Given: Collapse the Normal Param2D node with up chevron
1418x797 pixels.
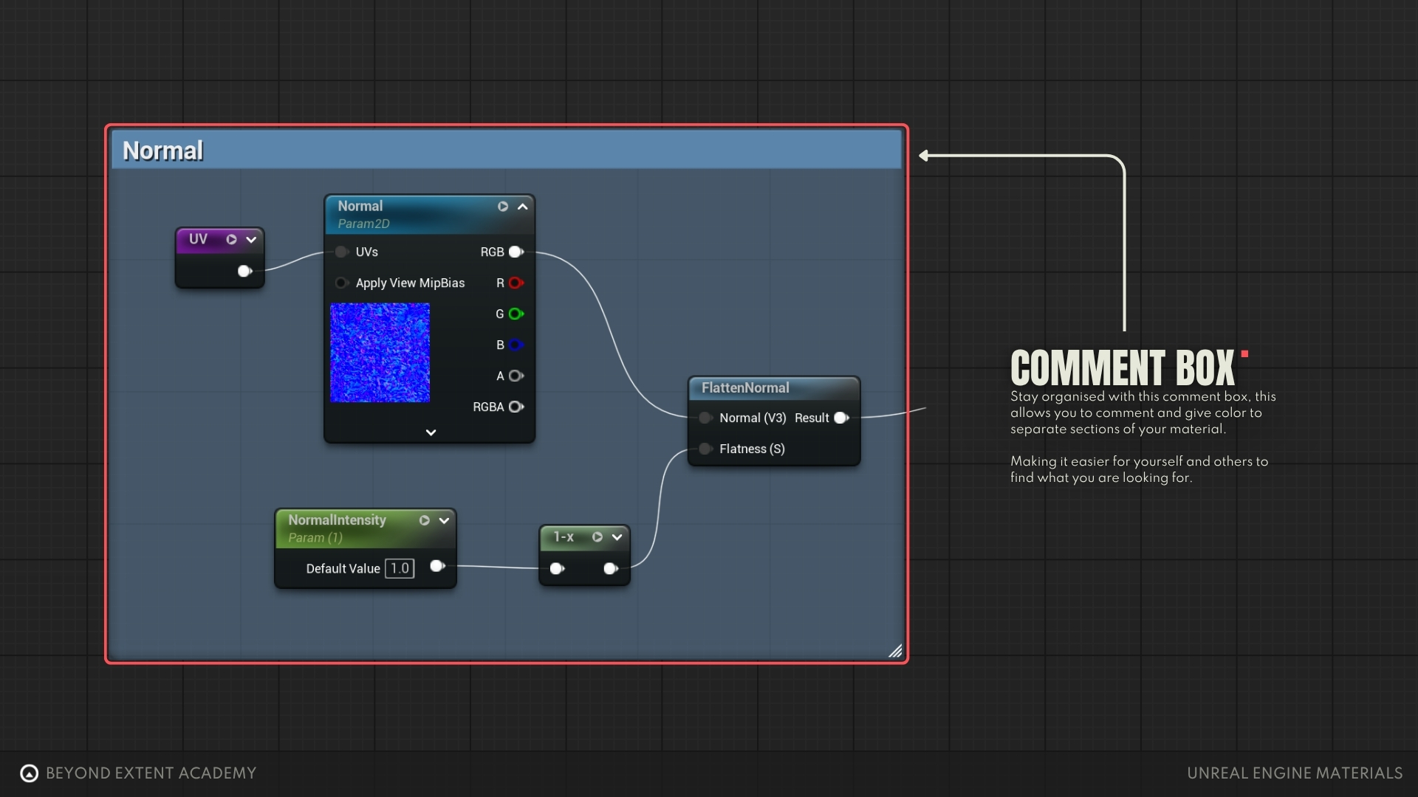Looking at the screenshot, I should pos(523,207).
